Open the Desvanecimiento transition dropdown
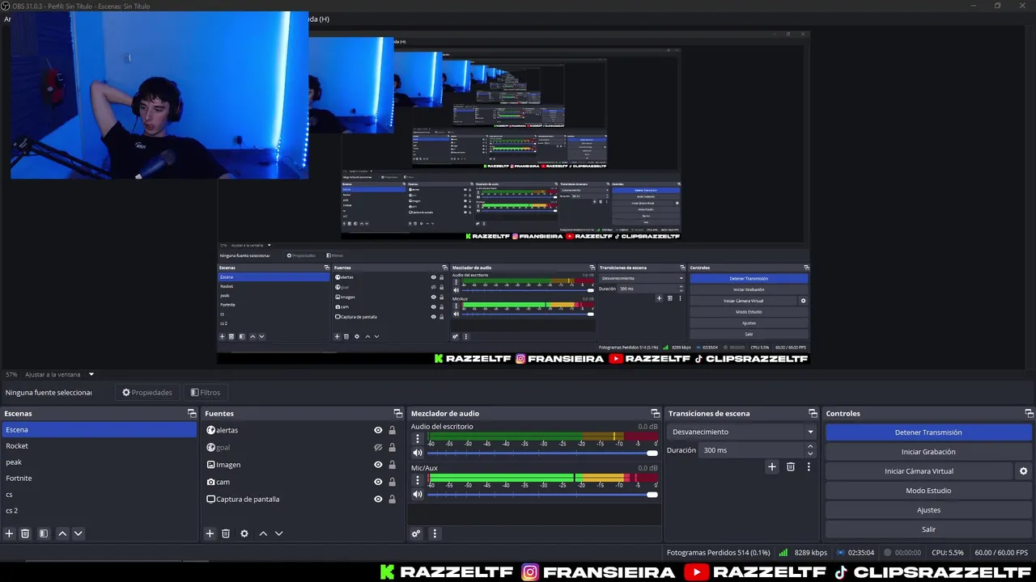The width and height of the screenshot is (1036, 582). point(741,432)
